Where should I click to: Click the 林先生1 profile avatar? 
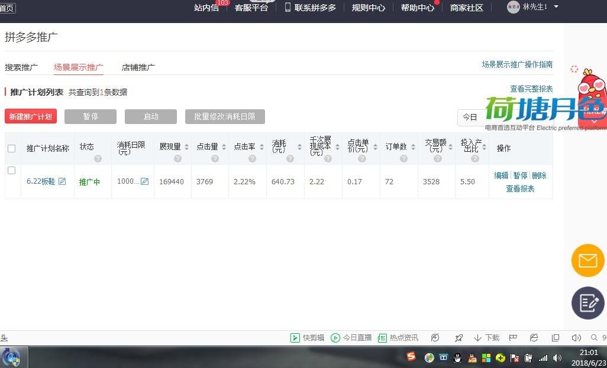(x=513, y=7)
